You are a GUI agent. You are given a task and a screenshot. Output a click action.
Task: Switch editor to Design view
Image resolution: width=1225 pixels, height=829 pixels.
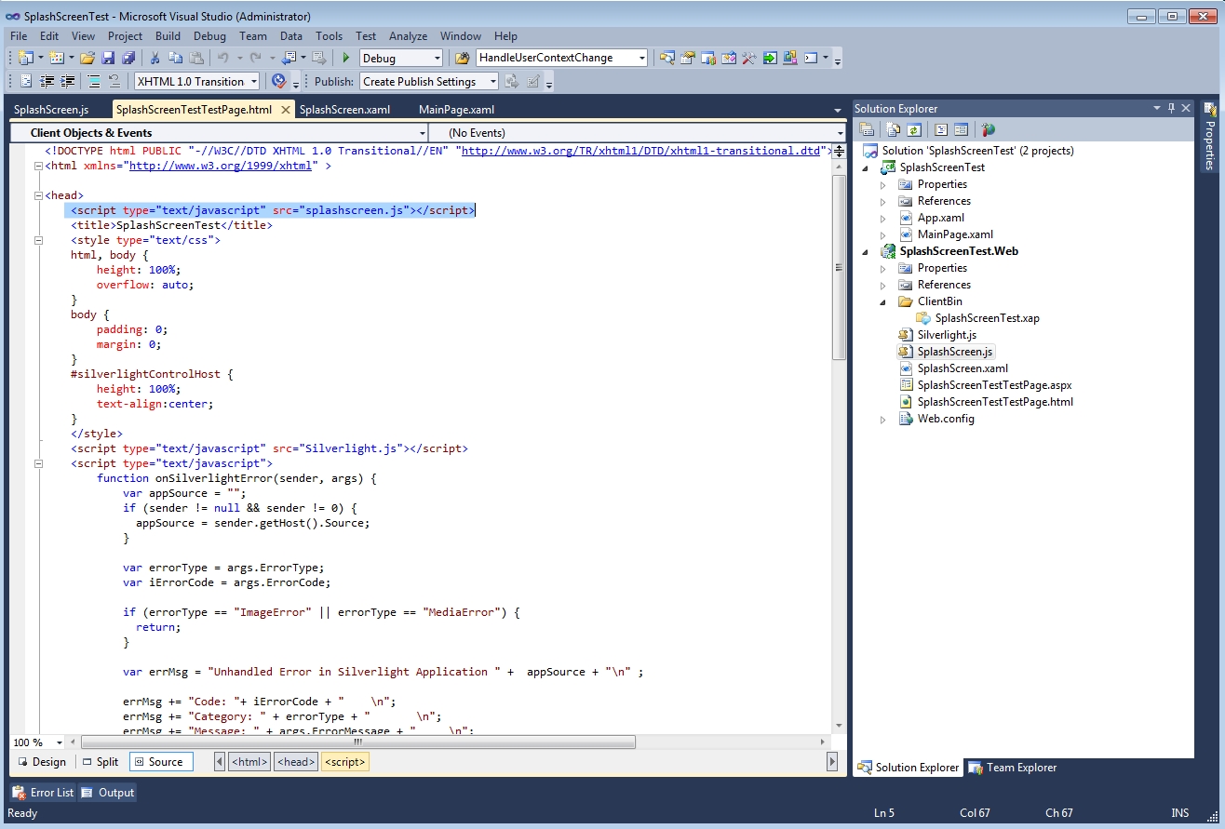point(41,762)
